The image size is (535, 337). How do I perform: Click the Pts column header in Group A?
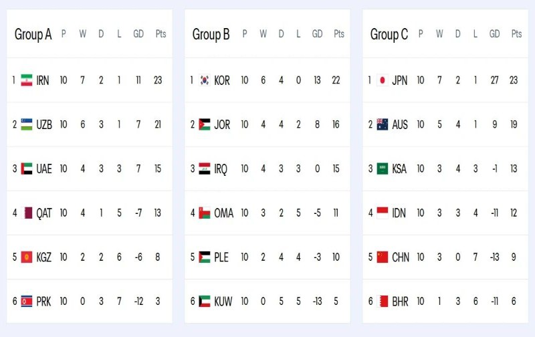coord(160,34)
